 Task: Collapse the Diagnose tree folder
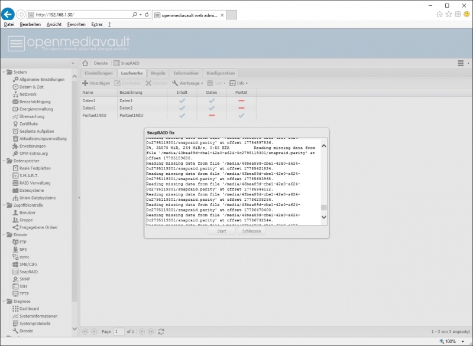pos(4,301)
